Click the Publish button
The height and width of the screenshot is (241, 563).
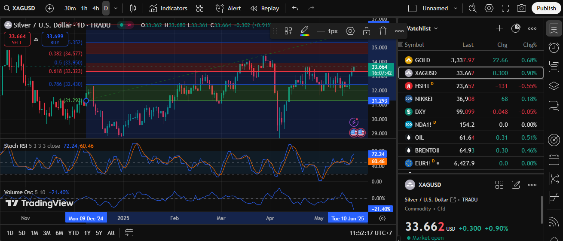pos(546,8)
